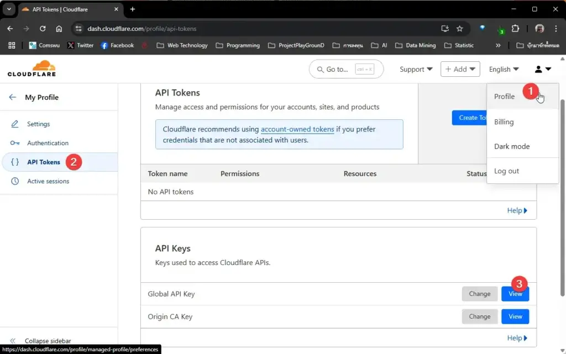The height and width of the screenshot is (354, 566).
Task: Enable Dark mode from the account menu
Action: 523,146
